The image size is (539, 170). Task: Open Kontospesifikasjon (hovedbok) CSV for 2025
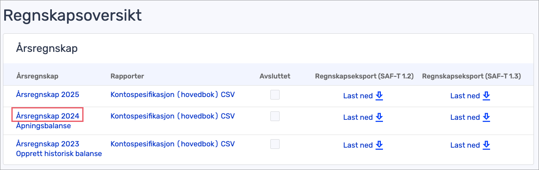[172, 95]
